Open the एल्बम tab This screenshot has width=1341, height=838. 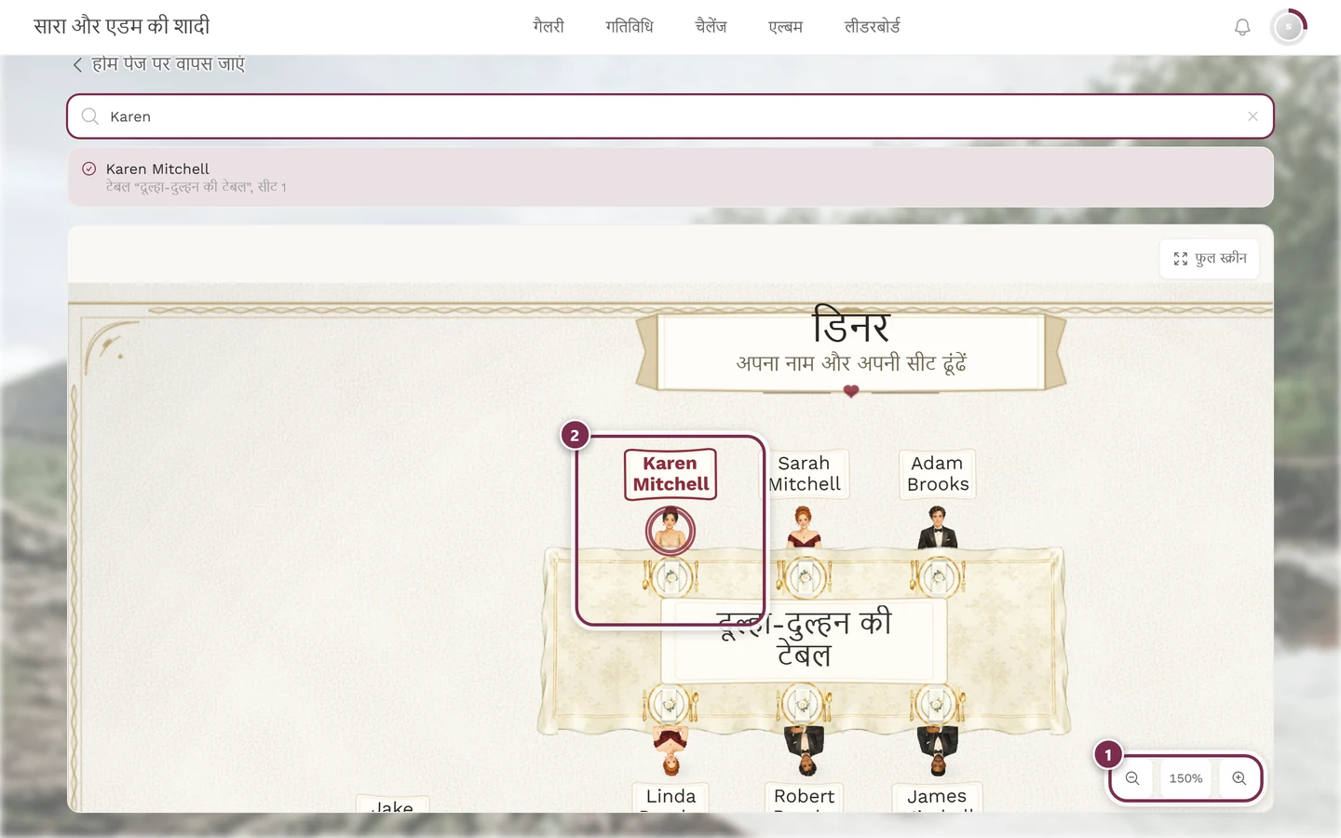tap(785, 27)
